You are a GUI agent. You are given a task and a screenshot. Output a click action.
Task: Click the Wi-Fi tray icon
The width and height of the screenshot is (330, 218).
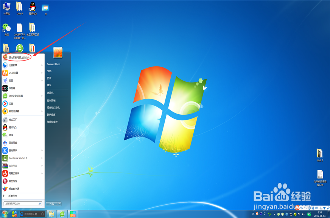[269, 214]
